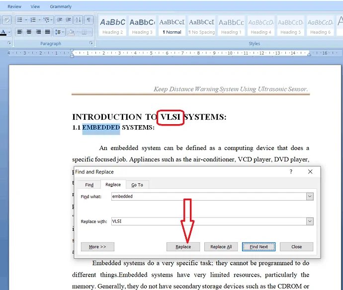Click the right indent ruler marker
343x290 pixels.
point(309,54)
